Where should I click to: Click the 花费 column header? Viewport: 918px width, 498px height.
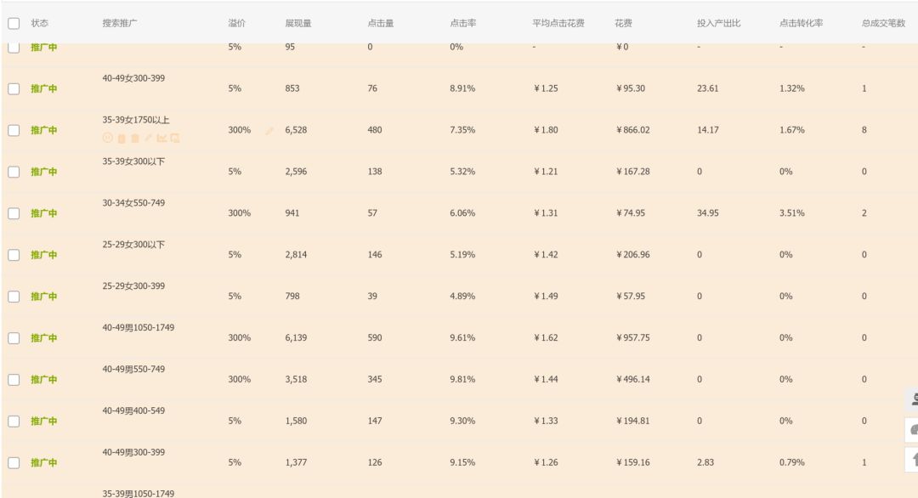tap(623, 22)
